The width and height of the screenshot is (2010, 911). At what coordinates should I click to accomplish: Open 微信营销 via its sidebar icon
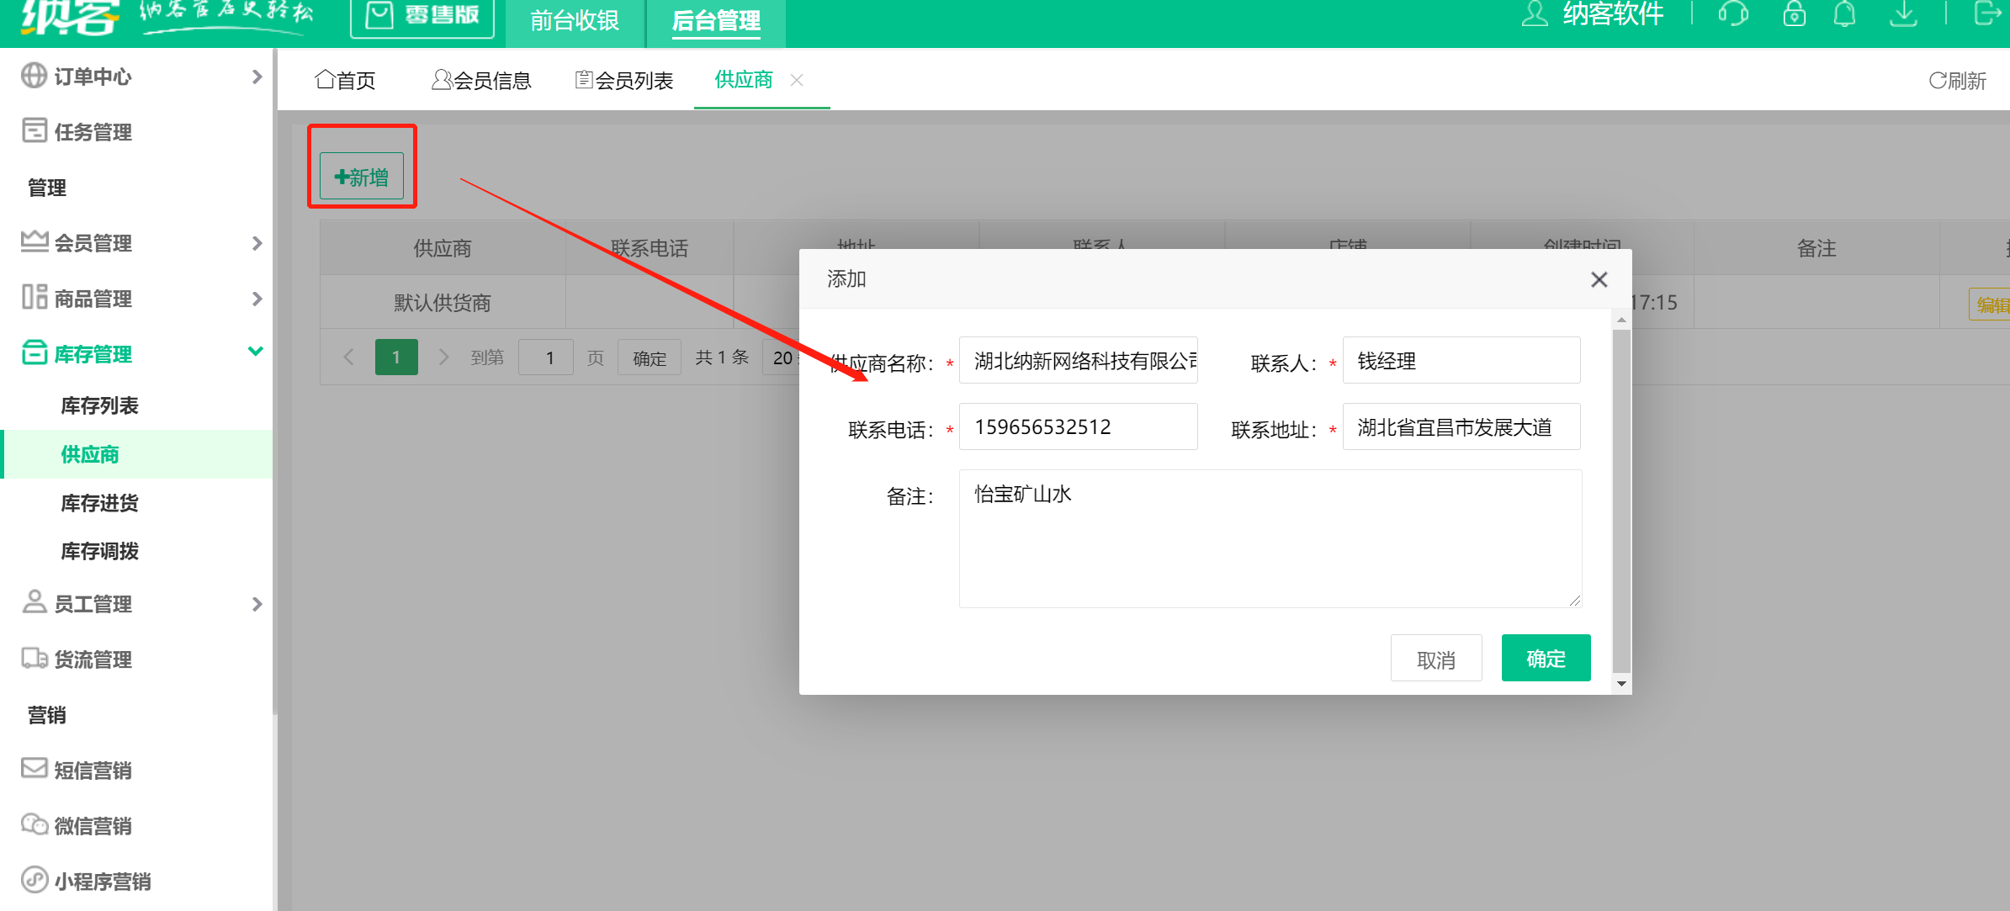34,824
